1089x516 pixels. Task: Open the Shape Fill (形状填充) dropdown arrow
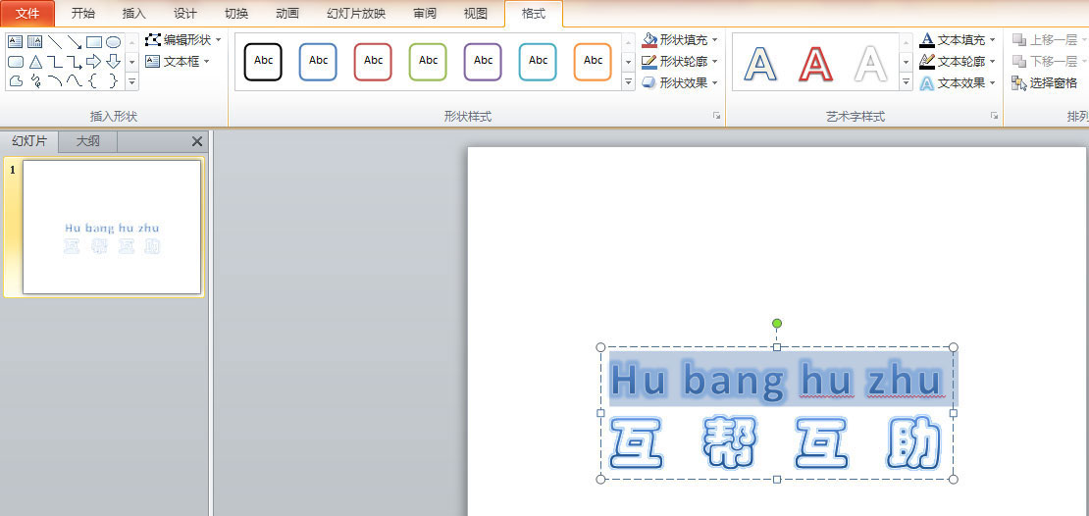point(715,40)
